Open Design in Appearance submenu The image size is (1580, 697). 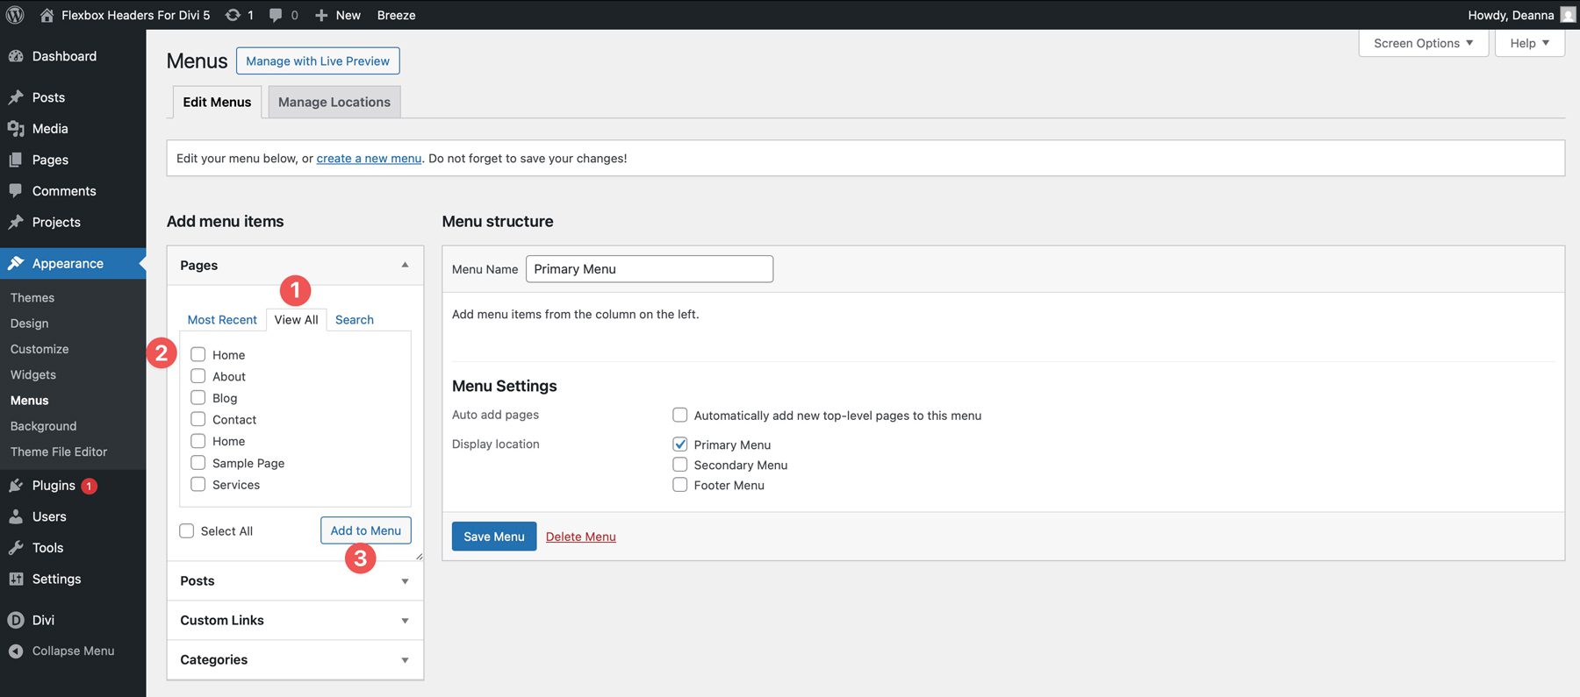click(x=30, y=324)
